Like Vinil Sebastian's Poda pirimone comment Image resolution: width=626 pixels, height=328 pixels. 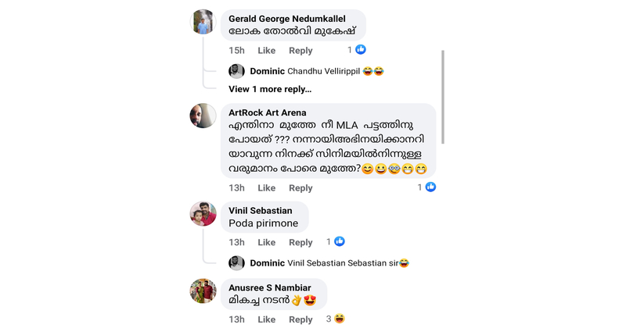266,242
